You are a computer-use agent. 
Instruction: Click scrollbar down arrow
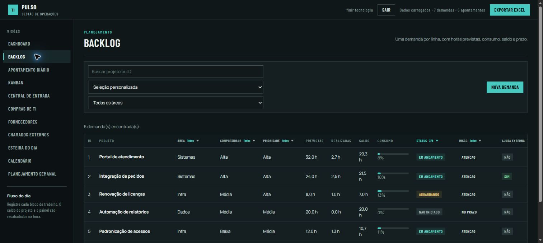(x=540, y=240)
